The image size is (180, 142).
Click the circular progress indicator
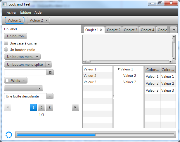9,135
